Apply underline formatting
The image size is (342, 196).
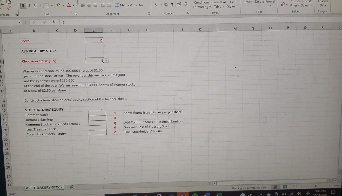click(x=35, y=5)
